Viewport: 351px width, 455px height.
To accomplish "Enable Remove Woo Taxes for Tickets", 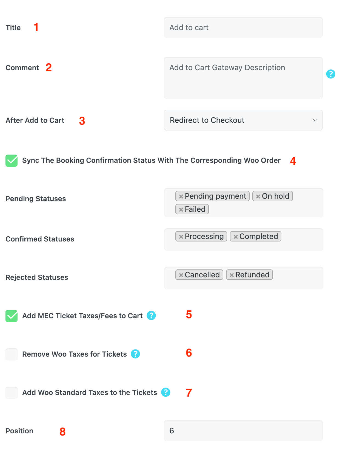I will (x=12, y=354).
